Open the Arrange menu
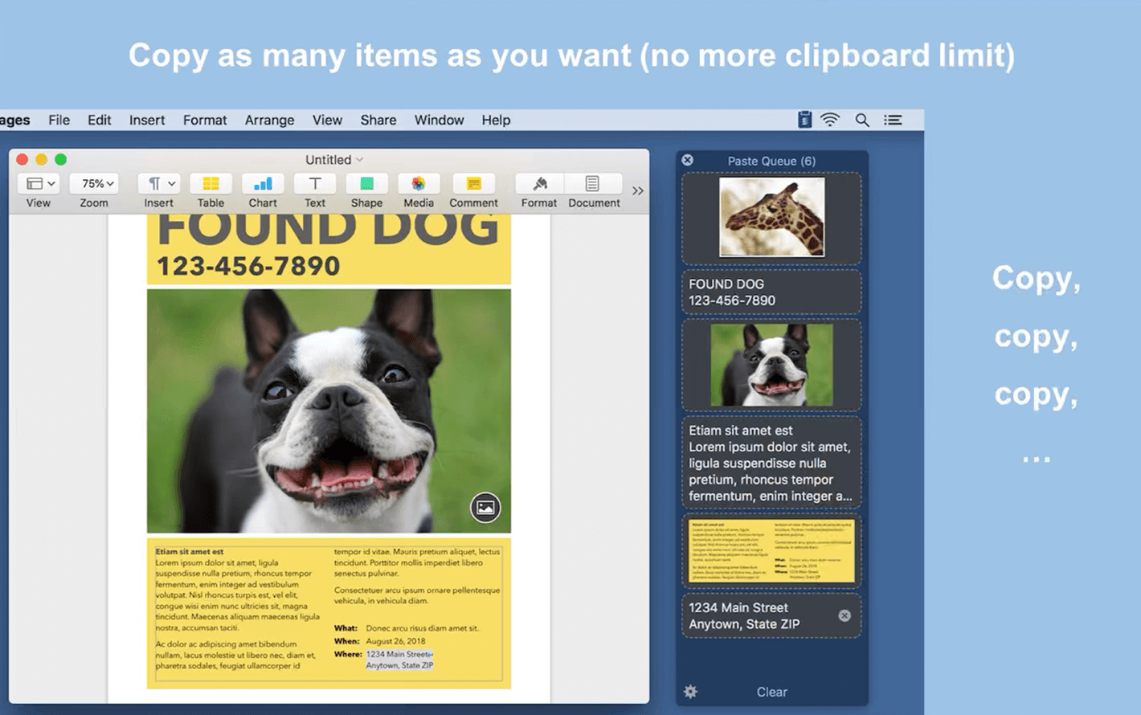 pos(269,120)
